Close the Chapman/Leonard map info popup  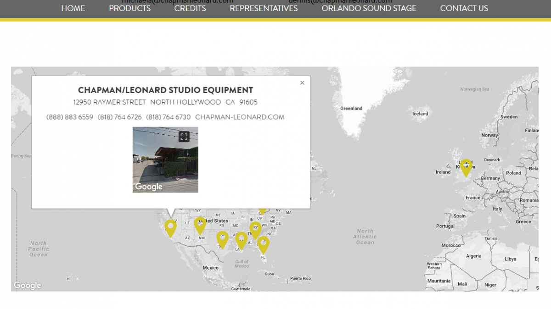[x=302, y=83]
